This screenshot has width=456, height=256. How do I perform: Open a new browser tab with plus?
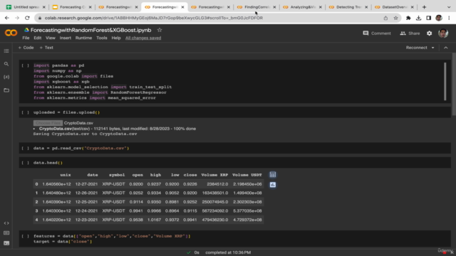(424, 7)
